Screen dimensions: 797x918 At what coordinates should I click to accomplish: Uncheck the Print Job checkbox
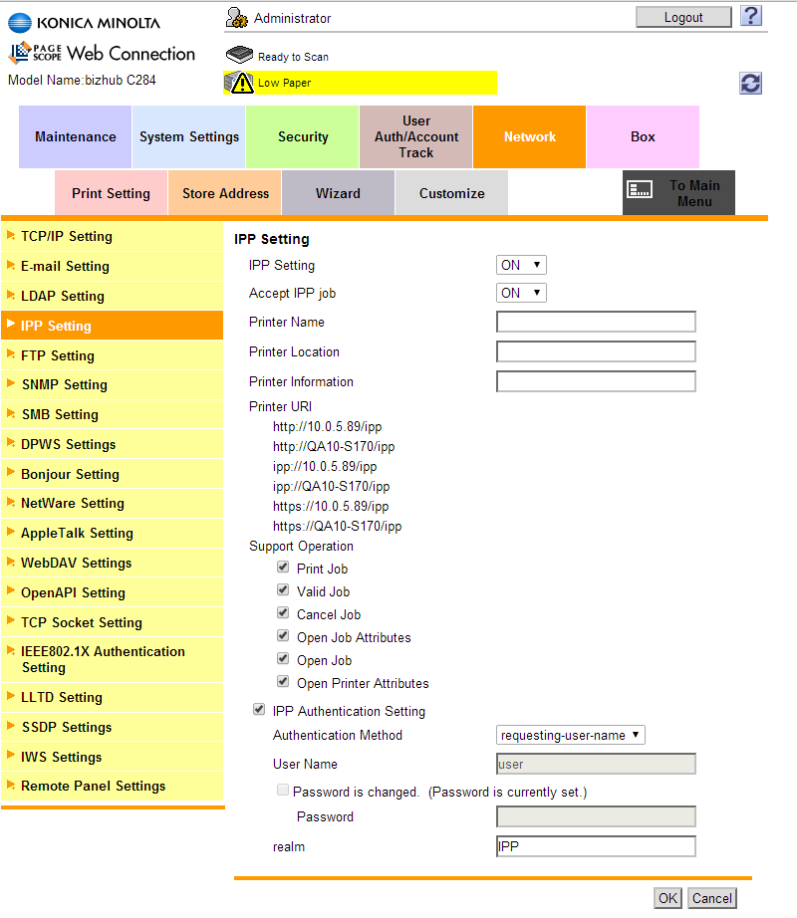[x=283, y=568]
